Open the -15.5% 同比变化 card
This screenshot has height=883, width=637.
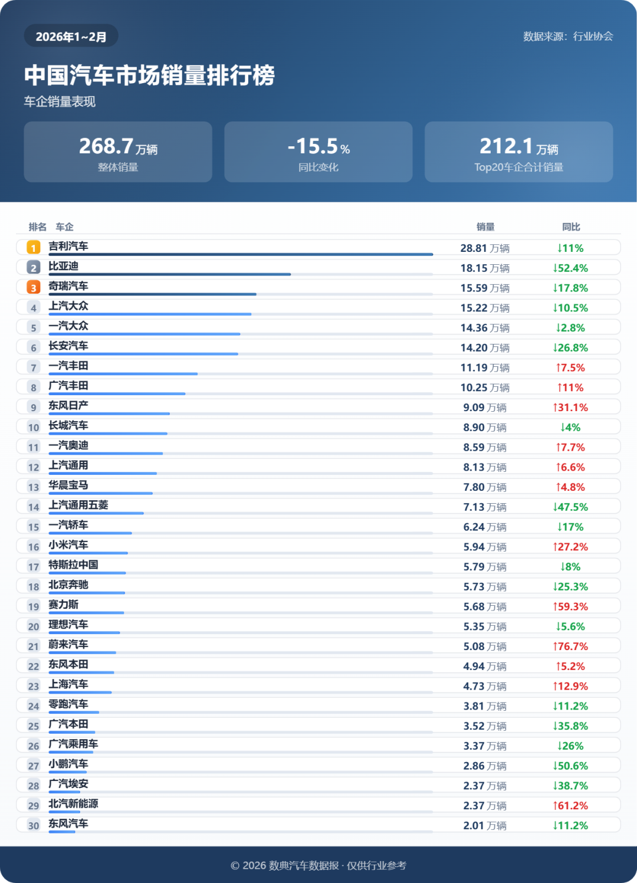[x=318, y=152]
